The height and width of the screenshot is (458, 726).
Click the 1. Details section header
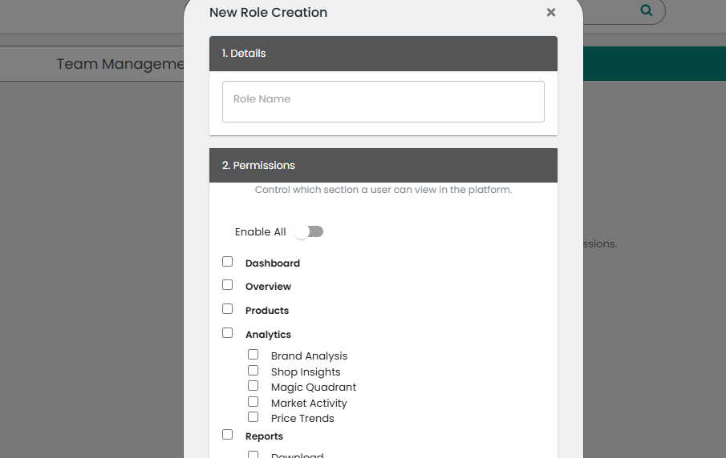(383, 54)
